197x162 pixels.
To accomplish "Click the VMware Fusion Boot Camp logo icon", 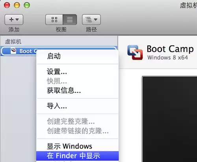I will pyautogui.click(x=135, y=53).
